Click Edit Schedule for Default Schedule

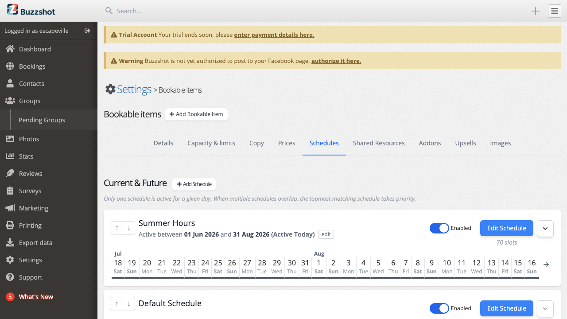pos(507,308)
